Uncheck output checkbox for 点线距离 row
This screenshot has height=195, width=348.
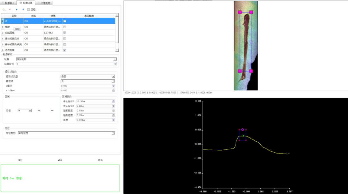click(65, 33)
